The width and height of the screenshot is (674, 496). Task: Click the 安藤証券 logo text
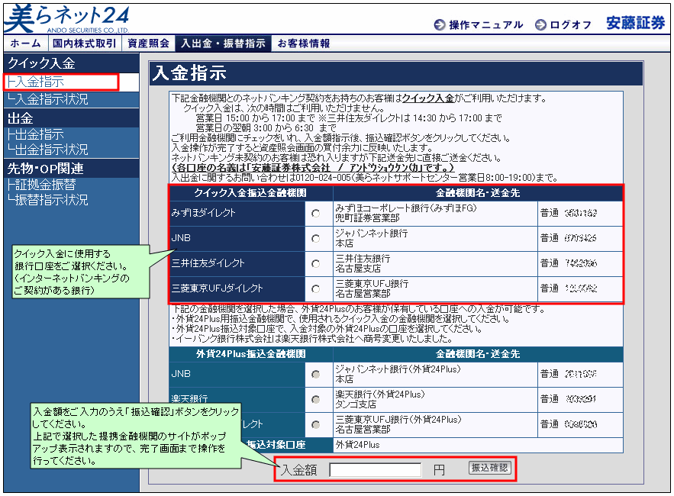(x=635, y=23)
